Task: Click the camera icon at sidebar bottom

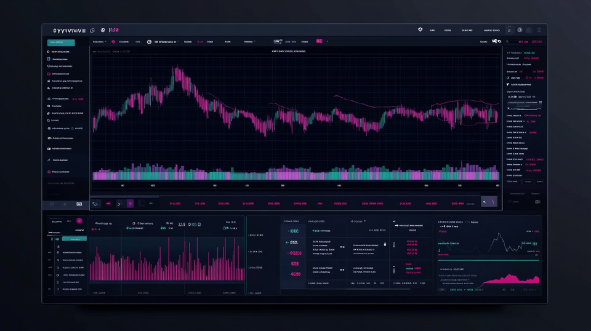Action: point(79,204)
